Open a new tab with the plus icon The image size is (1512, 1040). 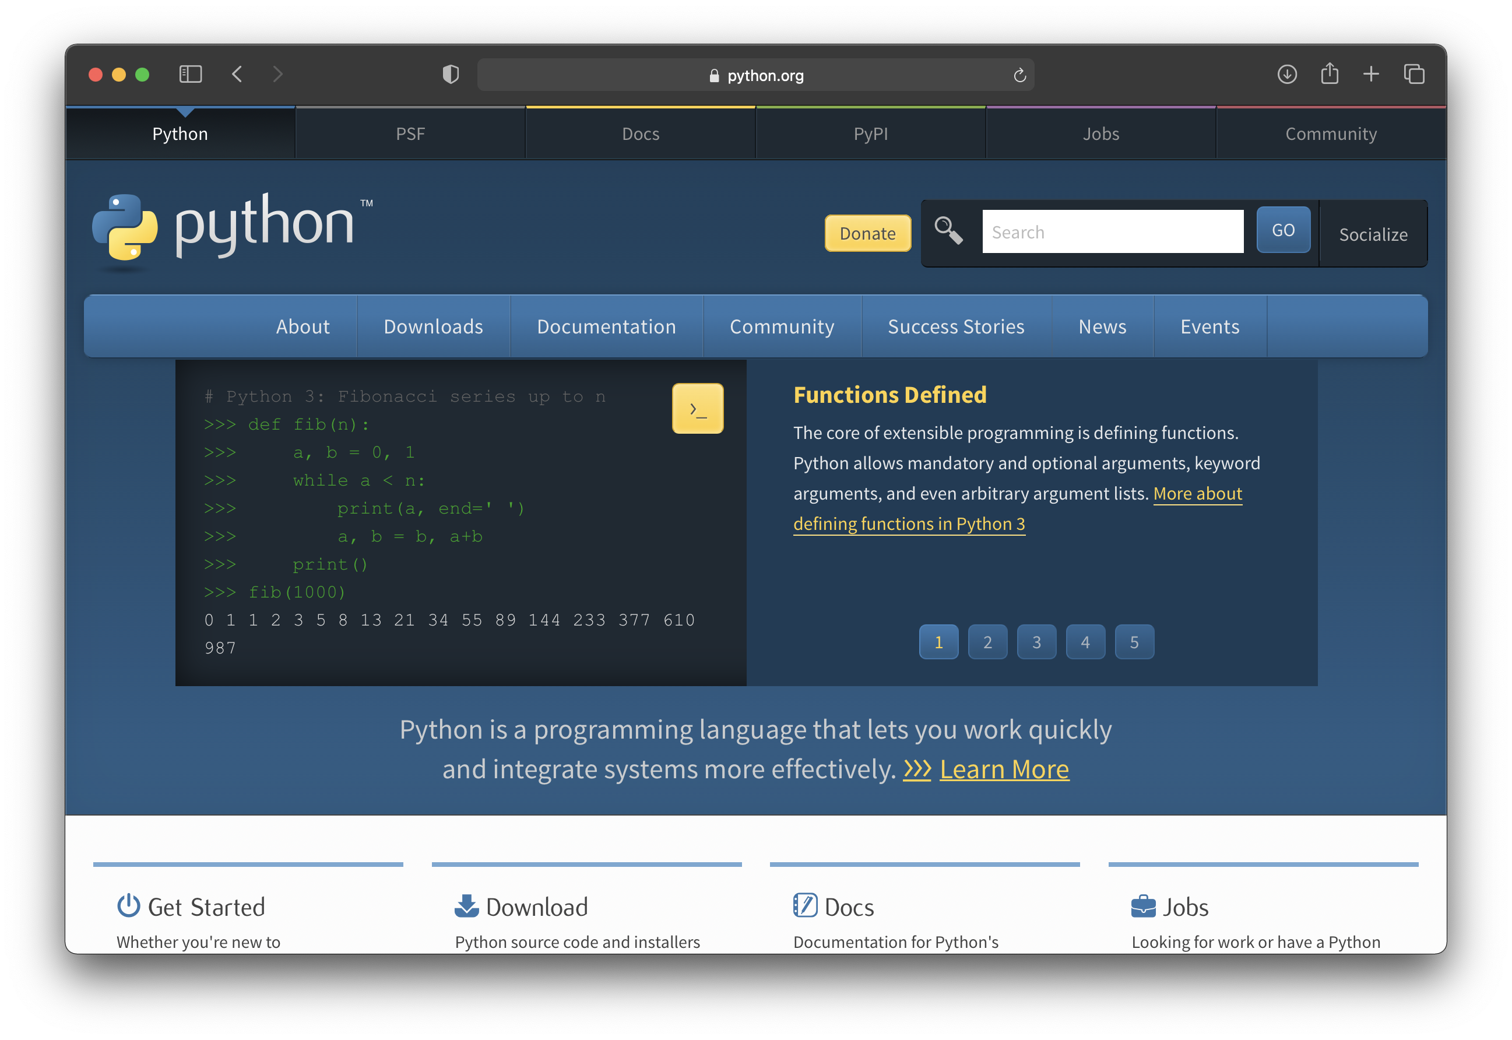[x=1370, y=74]
